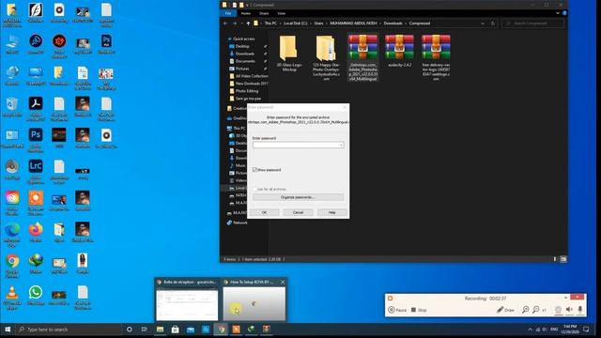This screenshot has width=601, height=338.
Task: Open the View ribbon tab
Action: 282,13
